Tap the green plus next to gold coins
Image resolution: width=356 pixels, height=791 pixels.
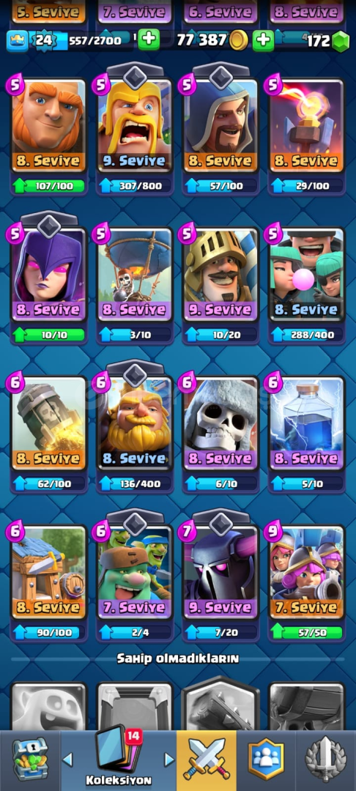point(263,40)
